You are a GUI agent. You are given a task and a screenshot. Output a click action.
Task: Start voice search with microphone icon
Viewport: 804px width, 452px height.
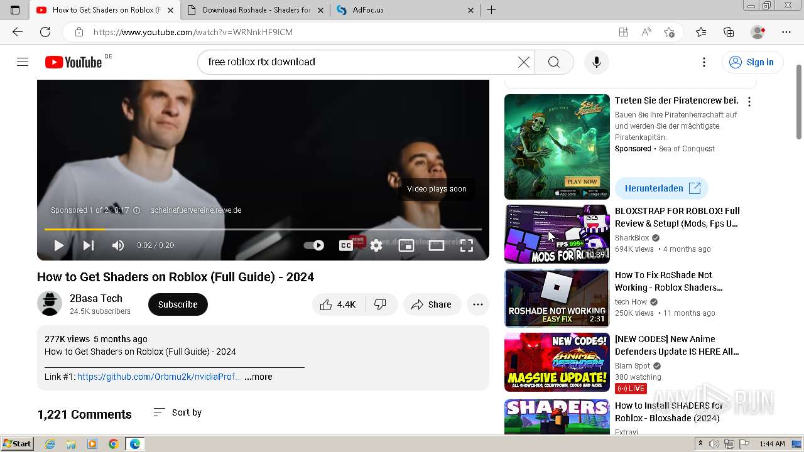(x=596, y=62)
